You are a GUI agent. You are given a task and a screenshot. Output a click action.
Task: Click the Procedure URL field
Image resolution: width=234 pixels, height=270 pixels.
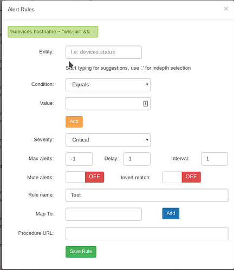(x=147, y=234)
